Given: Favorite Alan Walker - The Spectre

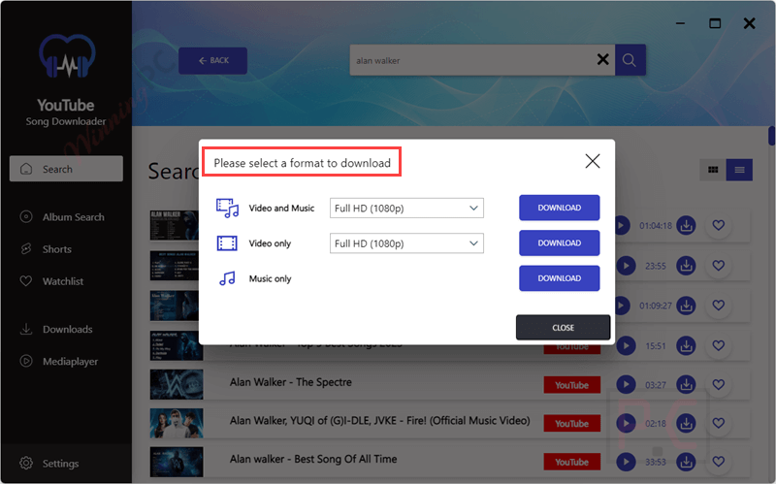Looking at the screenshot, I should 718,384.
